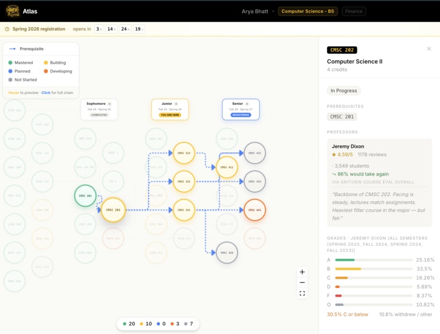Open the CMSC 201 prerequisite chip
The height and width of the screenshot is (334, 440).
coord(342,117)
